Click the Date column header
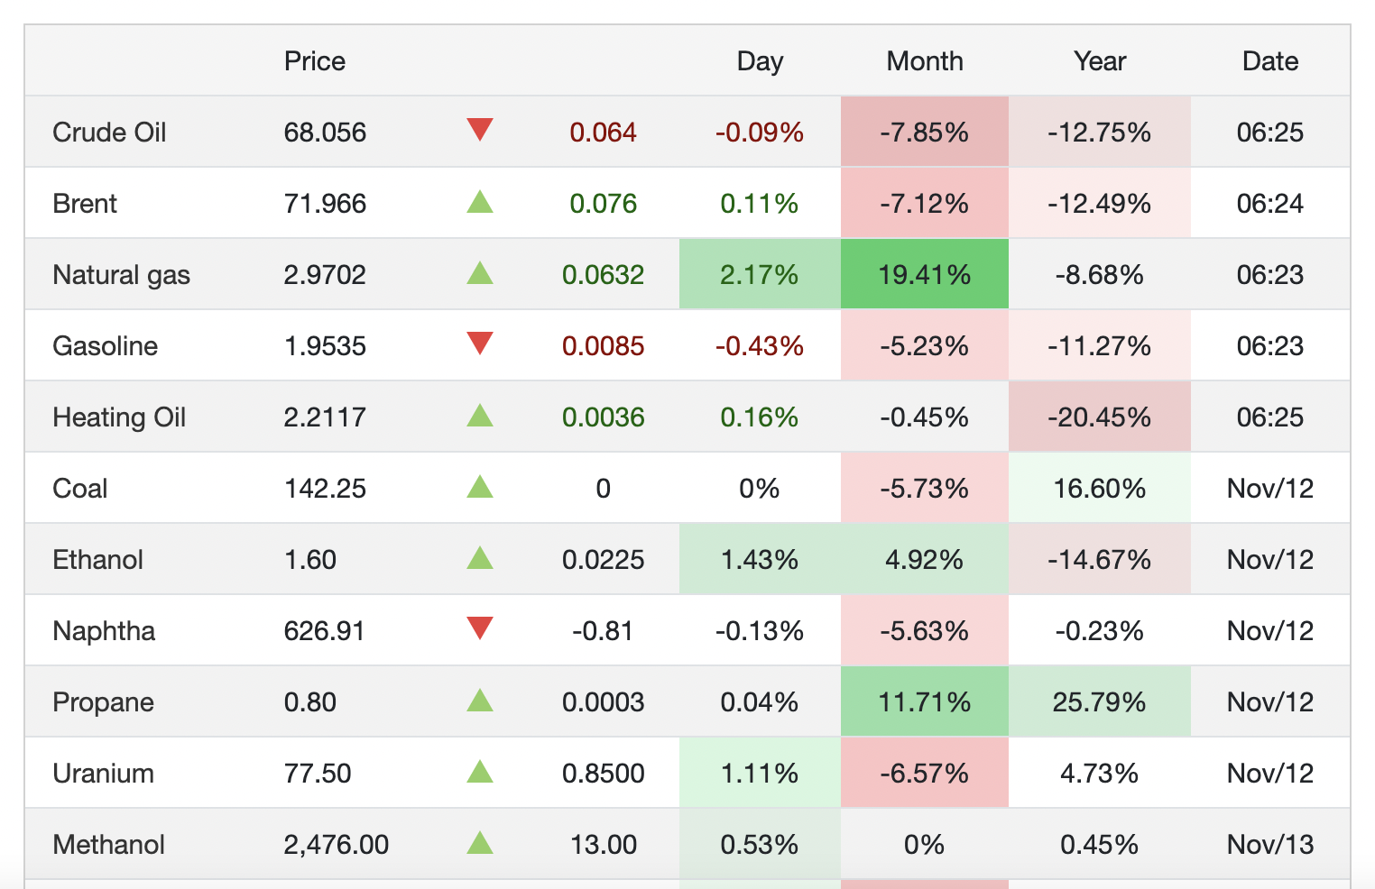The height and width of the screenshot is (889, 1375). coord(1270,61)
